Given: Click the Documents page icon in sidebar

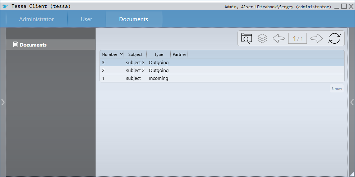Looking at the screenshot, I should [x=15, y=45].
